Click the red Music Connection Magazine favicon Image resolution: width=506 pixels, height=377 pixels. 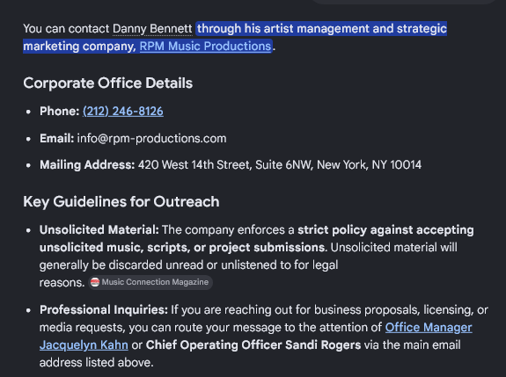pos(95,282)
